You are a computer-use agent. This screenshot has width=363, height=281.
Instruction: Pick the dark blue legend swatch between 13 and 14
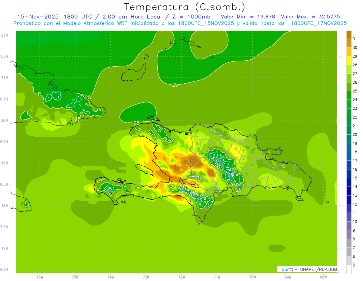[349, 191]
